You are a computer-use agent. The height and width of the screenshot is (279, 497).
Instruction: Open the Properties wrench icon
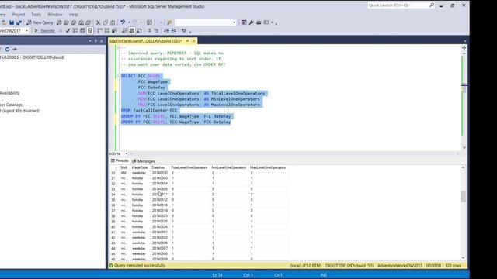[x=252, y=22]
